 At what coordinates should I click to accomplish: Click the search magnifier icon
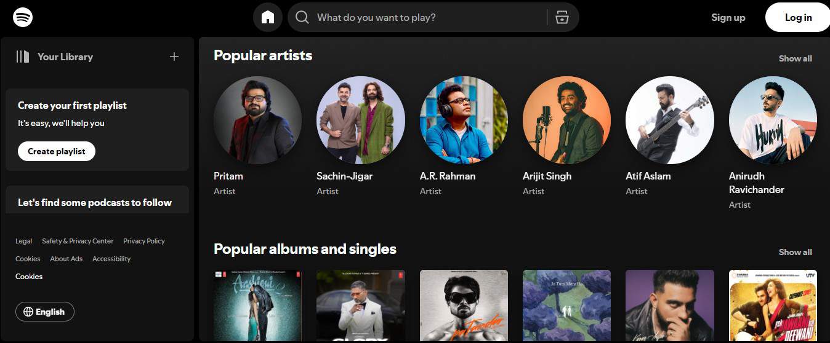click(302, 17)
